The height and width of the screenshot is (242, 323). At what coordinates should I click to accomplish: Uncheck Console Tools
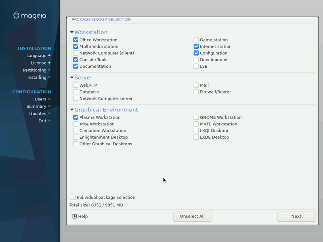(x=76, y=59)
